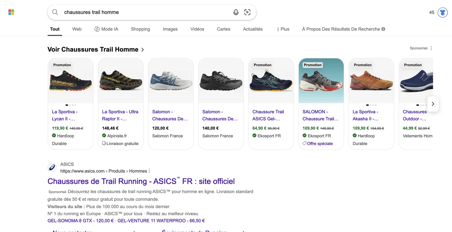The height and width of the screenshot is (232, 452).
Task: Open ASICS result three-dot menu
Action: (149, 171)
